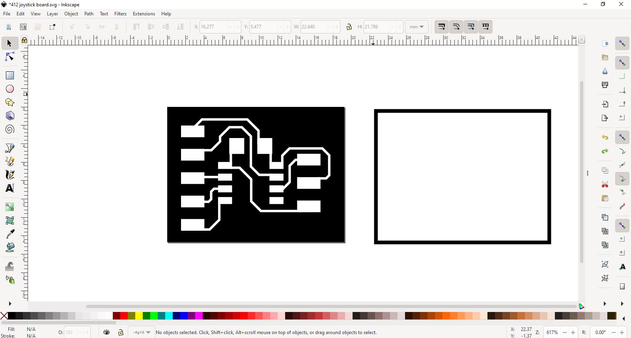Click Save document icon
The width and height of the screenshot is (631, 338).
click(x=605, y=71)
